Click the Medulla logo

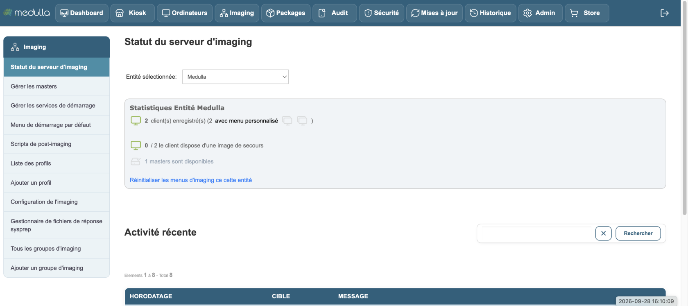click(27, 13)
